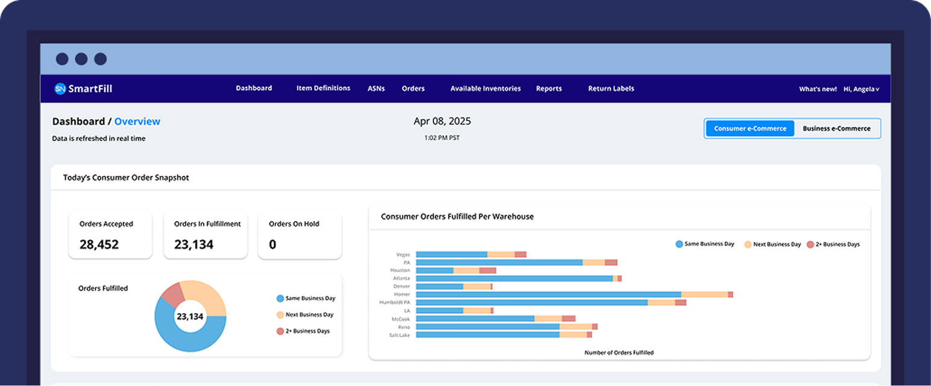Open the Reports section
The width and height of the screenshot is (931, 386).
coord(549,89)
